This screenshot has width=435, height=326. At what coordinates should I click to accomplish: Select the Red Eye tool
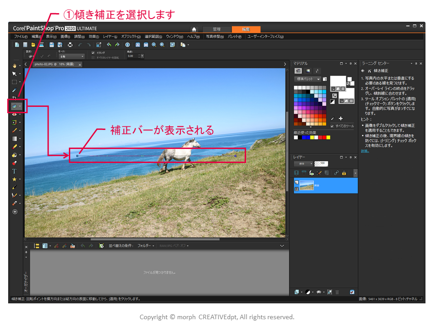(x=14, y=115)
